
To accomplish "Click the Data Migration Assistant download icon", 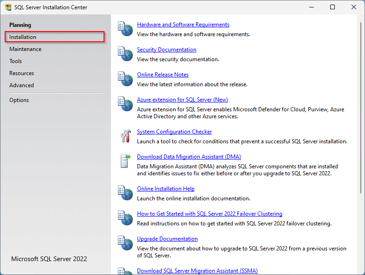I will [x=125, y=161].
